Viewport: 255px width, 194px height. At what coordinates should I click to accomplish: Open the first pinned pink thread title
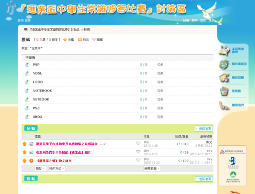point(67,144)
